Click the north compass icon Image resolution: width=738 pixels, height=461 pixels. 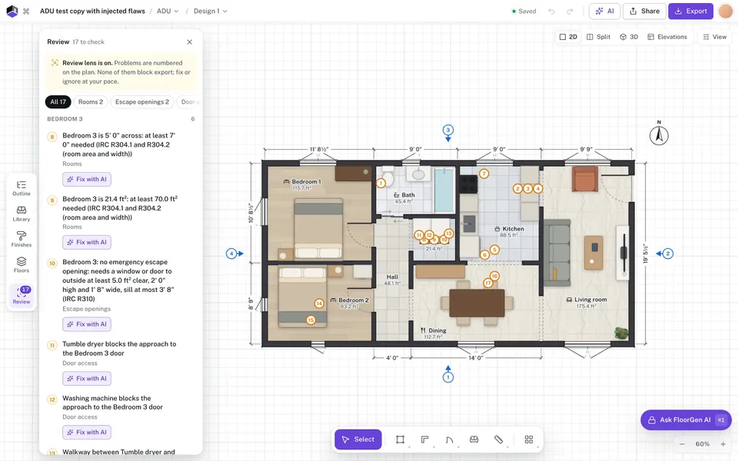point(659,135)
